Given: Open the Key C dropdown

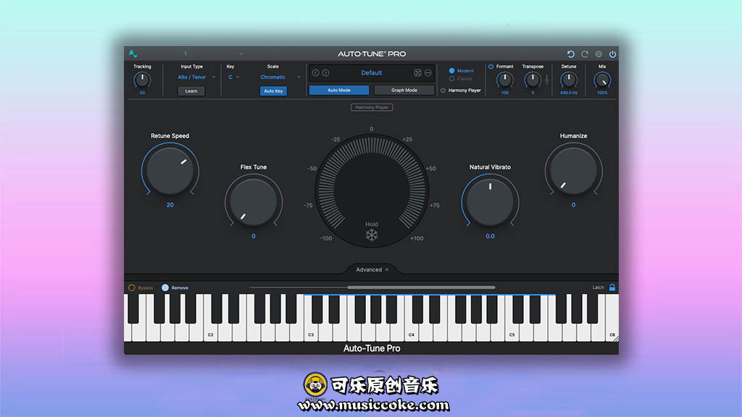Looking at the screenshot, I should pyautogui.click(x=234, y=77).
